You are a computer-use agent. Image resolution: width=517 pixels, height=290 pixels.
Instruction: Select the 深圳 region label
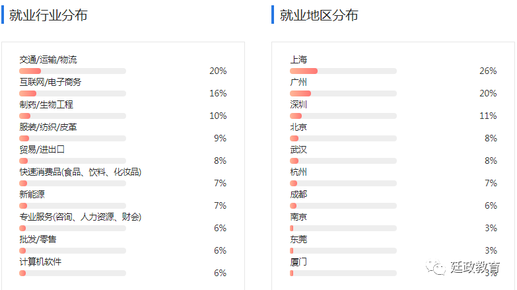(x=298, y=104)
